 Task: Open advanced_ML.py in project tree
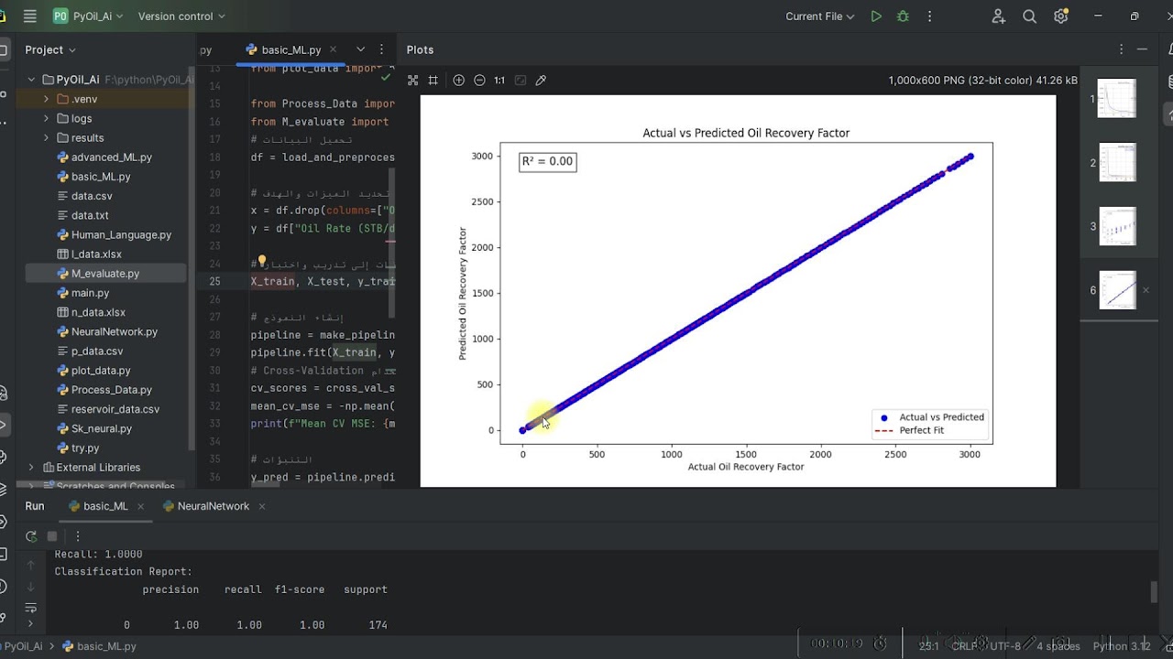(112, 157)
